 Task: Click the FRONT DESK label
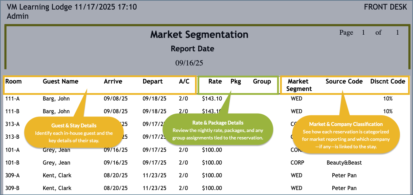pos(385,7)
